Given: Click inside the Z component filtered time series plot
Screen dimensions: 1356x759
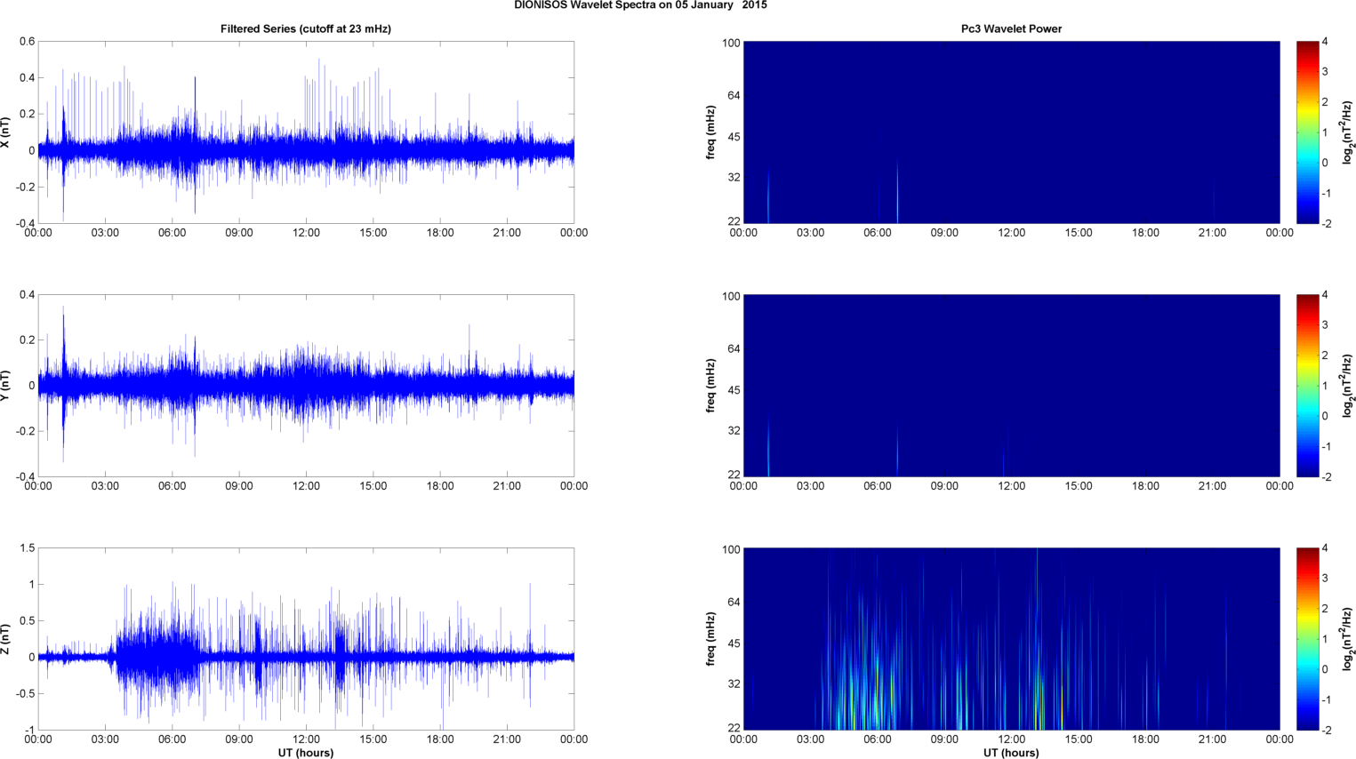Looking at the screenshot, I should [306, 639].
